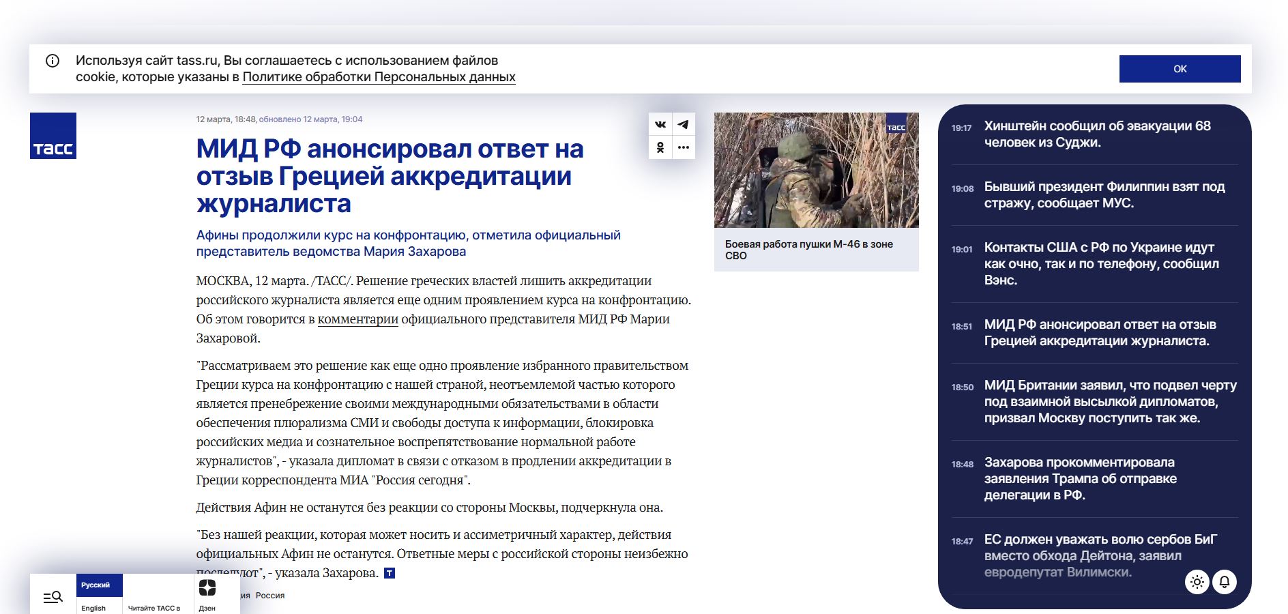
Task: Play the М-46 gun video thumbnail
Action: [x=816, y=170]
